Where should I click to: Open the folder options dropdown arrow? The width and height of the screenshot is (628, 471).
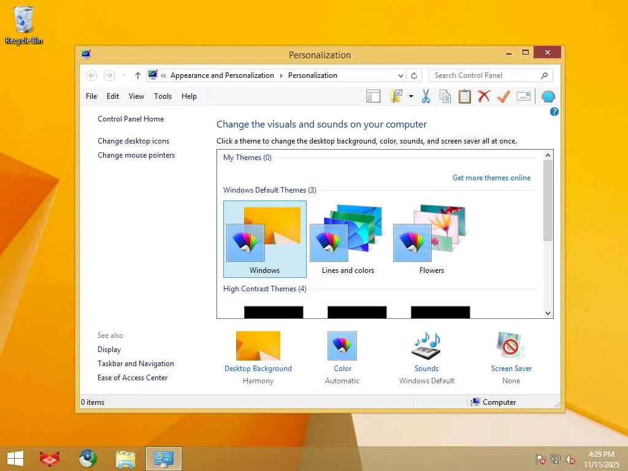pos(411,96)
